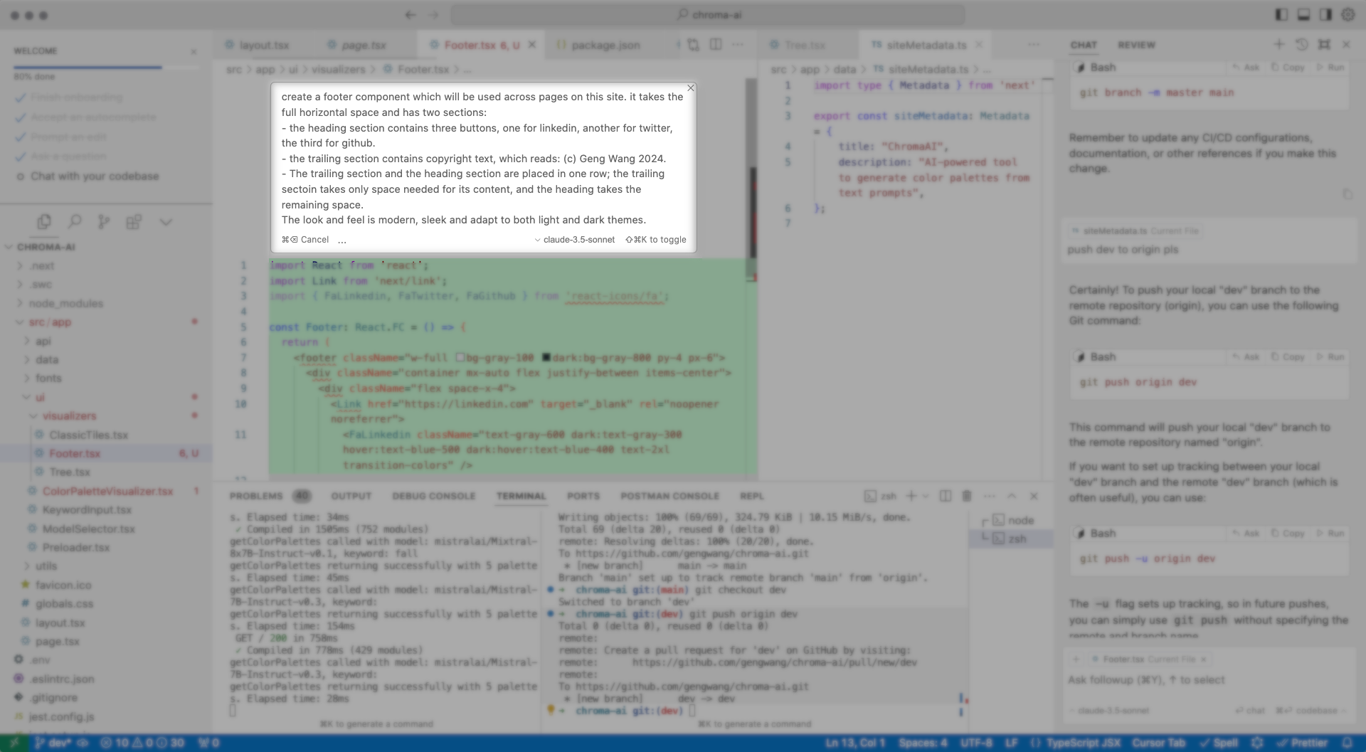This screenshot has height=752, width=1366.
Task: Open chat history clock icon
Action: (x=1301, y=44)
